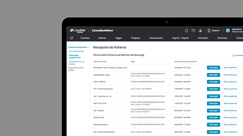The image size is (243, 136).
Task: Click alias text Alias Fichero MHC99992
Action: pos(141,89)
